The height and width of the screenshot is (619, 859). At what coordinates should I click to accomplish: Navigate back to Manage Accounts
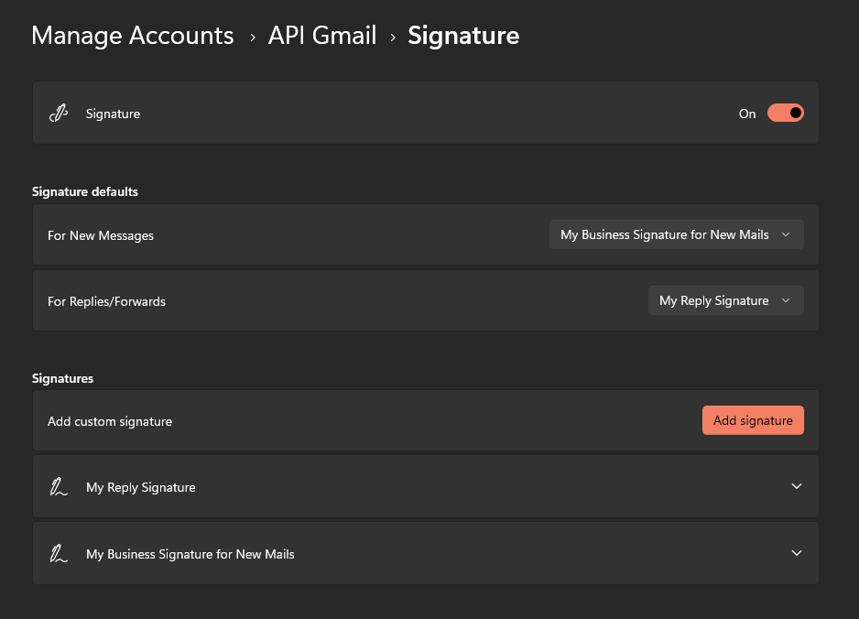(x=132, y=35)
